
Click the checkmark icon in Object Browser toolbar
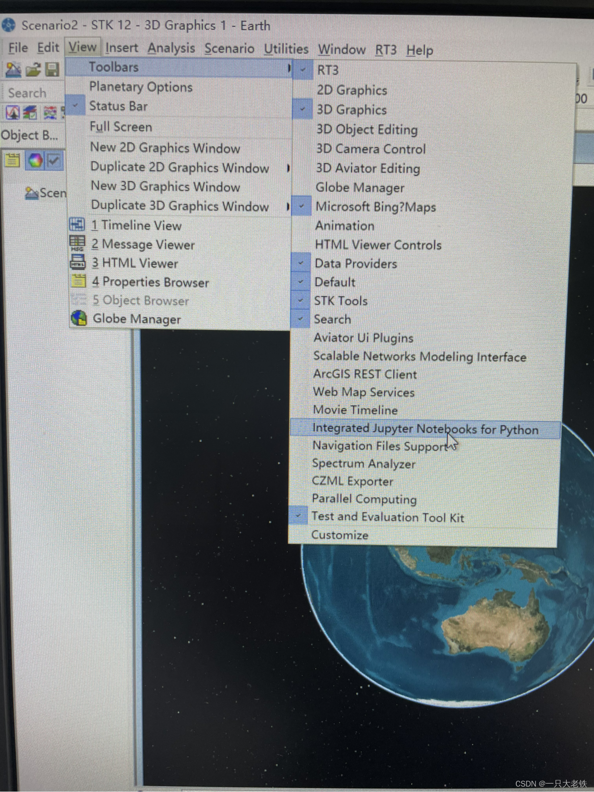(54, 160)
